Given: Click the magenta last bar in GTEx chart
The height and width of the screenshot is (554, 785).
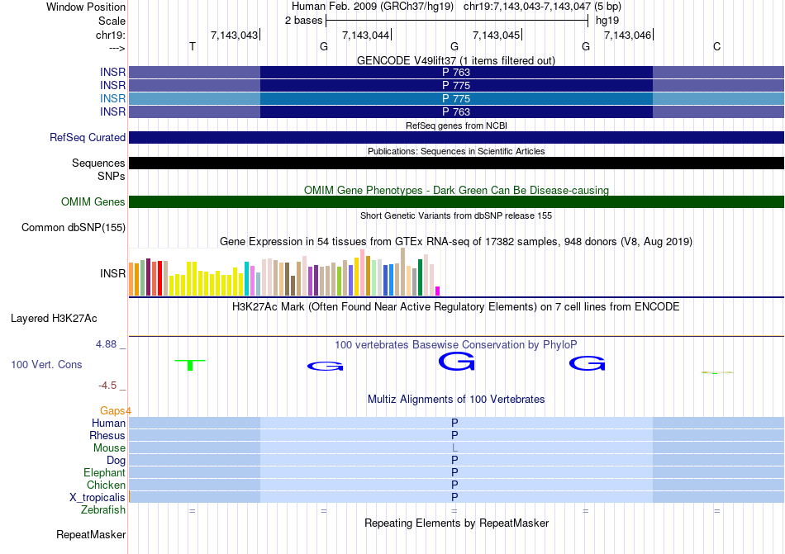Looking at the screenshot, I should pos(438,291).
